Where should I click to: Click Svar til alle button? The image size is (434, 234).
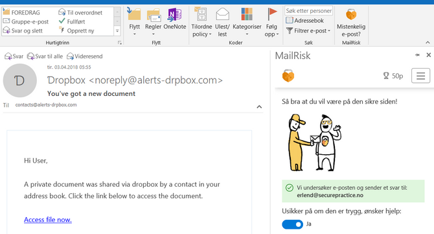tap(45, 56)
